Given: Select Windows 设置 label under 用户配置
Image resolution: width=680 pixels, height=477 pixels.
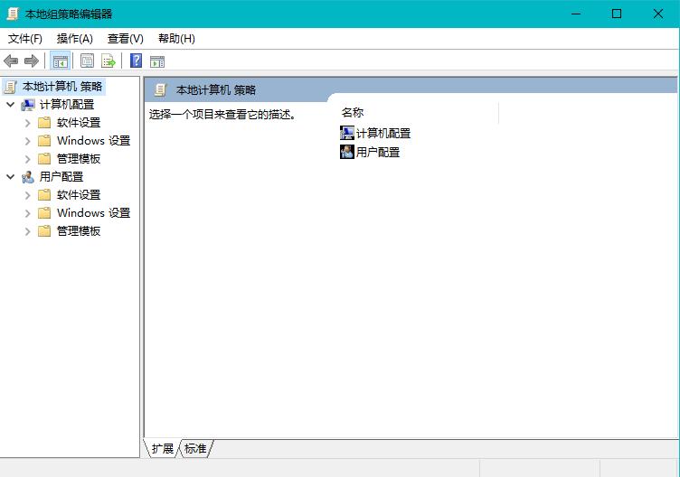Looking at the screenshot, I should coord(93,213).
